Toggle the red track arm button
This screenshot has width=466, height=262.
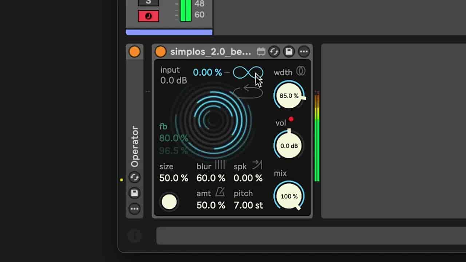(148, 16)
